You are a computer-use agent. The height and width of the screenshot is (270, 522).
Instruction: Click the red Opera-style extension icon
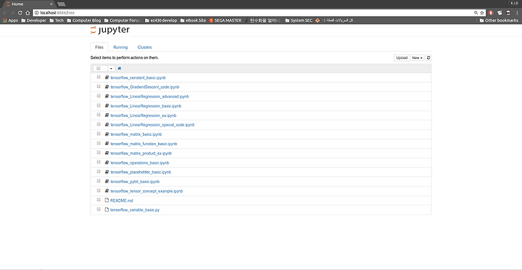click(x=491, y=12)
